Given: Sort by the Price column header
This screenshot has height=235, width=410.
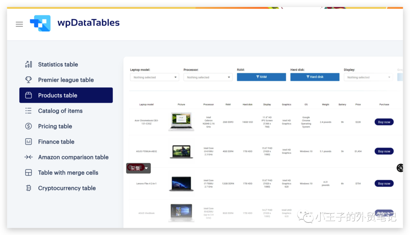Looking at the screenshot, I should 358,105.
